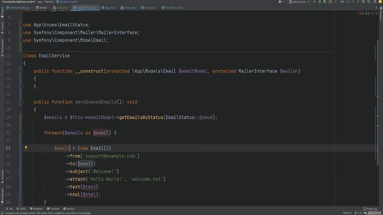383x215 pixels.
Task: Switch to the Email.php editor tab
Action: 149,8
